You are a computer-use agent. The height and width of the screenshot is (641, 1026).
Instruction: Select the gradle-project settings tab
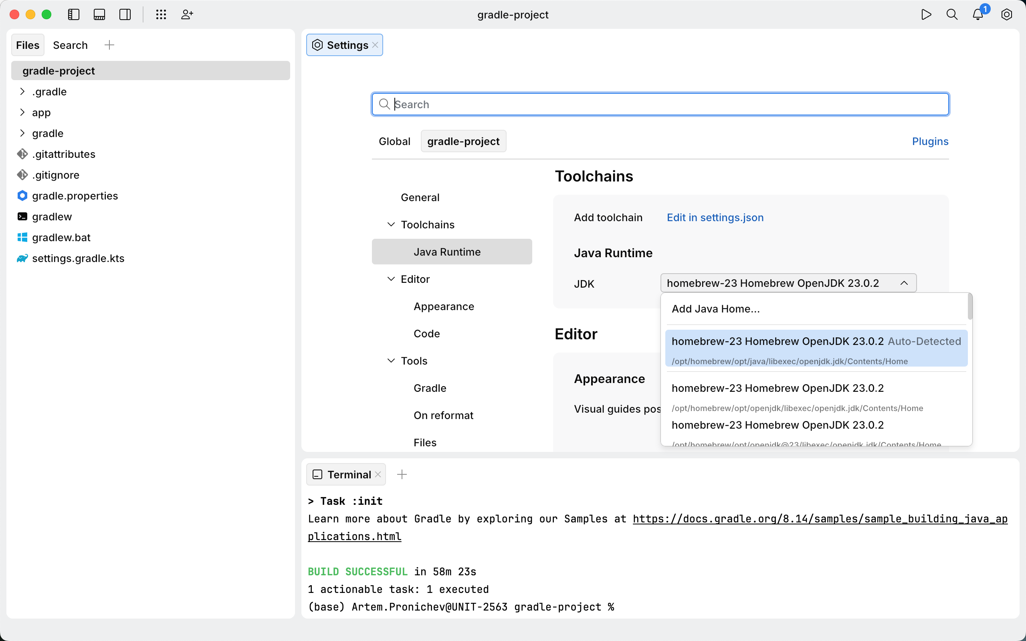463,141
